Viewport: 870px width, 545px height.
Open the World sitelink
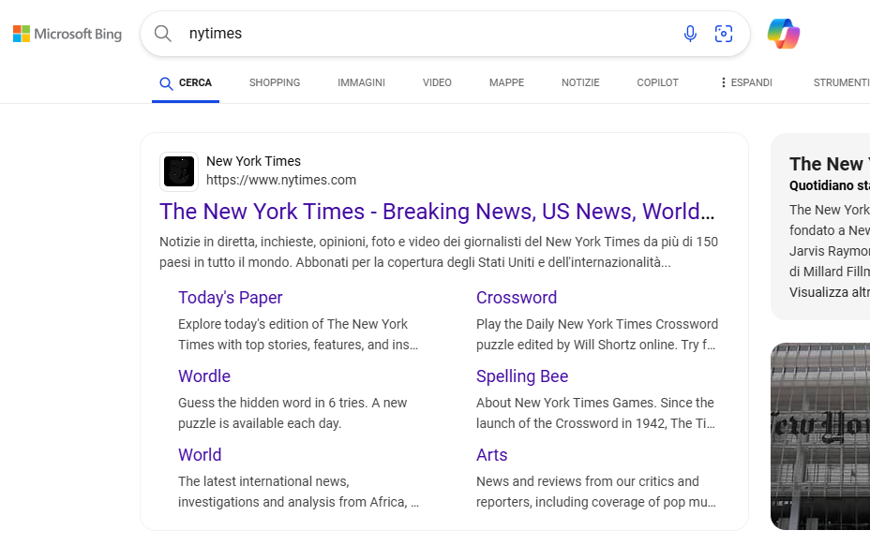(x=200, y=455)
